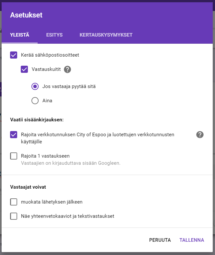Toggle the Vastauskuitit checkbox
This screenshot has height=255, width=215.
(24, 69)
